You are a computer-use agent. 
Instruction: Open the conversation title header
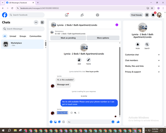pyautogui.click(x=77, y=25)
